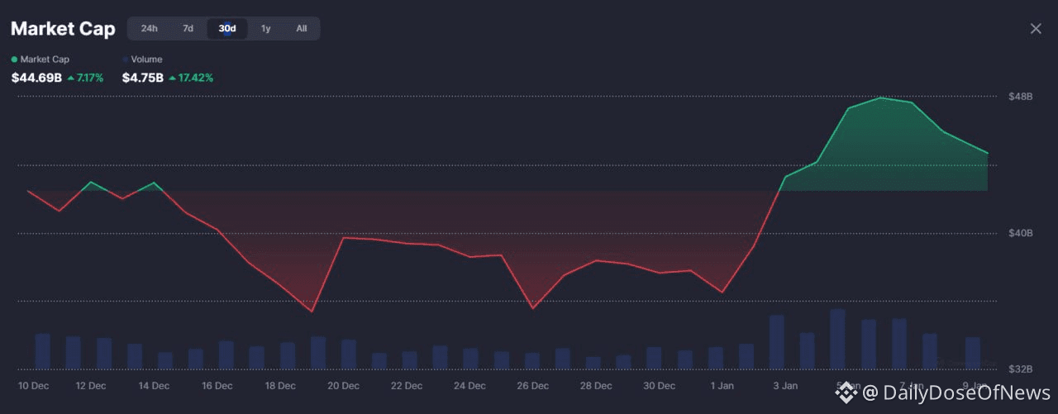Click the $44.69B market cap value
The image size is (1058, 414).
point(36,78)
